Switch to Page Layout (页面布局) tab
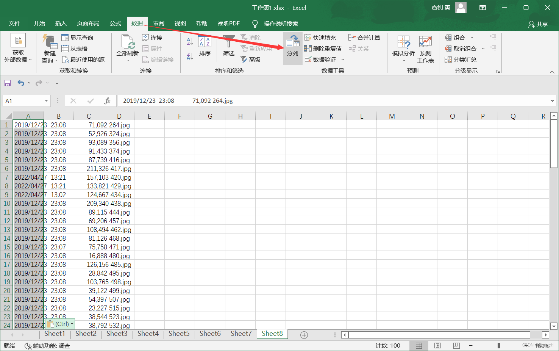The image size is (559, 351). tap(88, 24)
